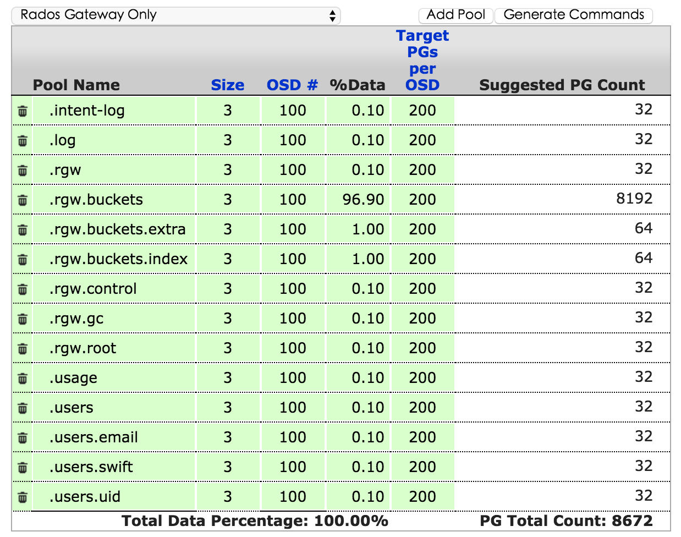This screenshot has width=681, height=537.
Task: Click trash icon for .log pool
Action: 23,141
